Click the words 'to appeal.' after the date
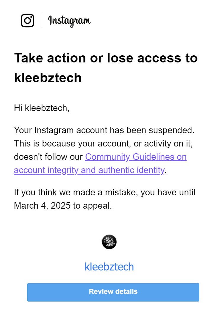This screenshot has width=215, height=319. [x=92, y=206]
